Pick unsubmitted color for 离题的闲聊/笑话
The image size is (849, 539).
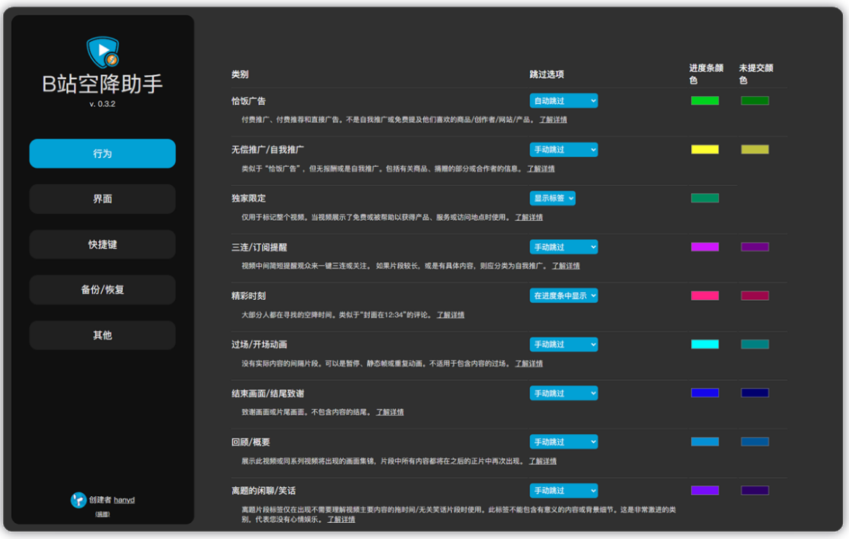tap(755, 490)
